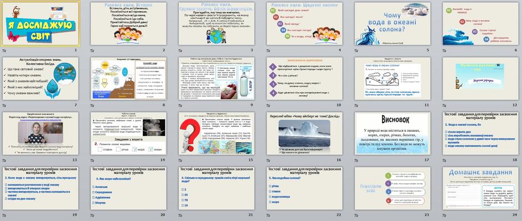Click slide number '12' label
This screenshot has height=221, width=522.
[515, 105]
